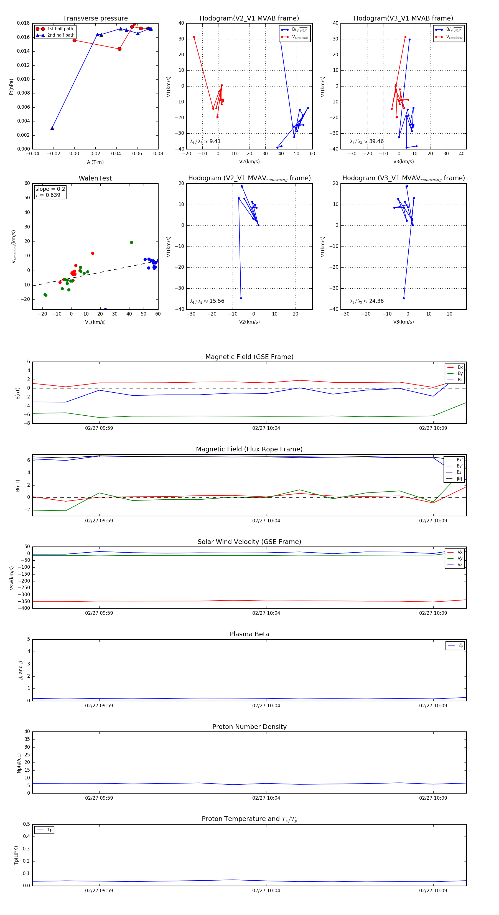This screenshot has height=915, width=499.
Task: Click '02/27 10:04' tick under GSE magnetic field plot
Action: tap(266, 428)
